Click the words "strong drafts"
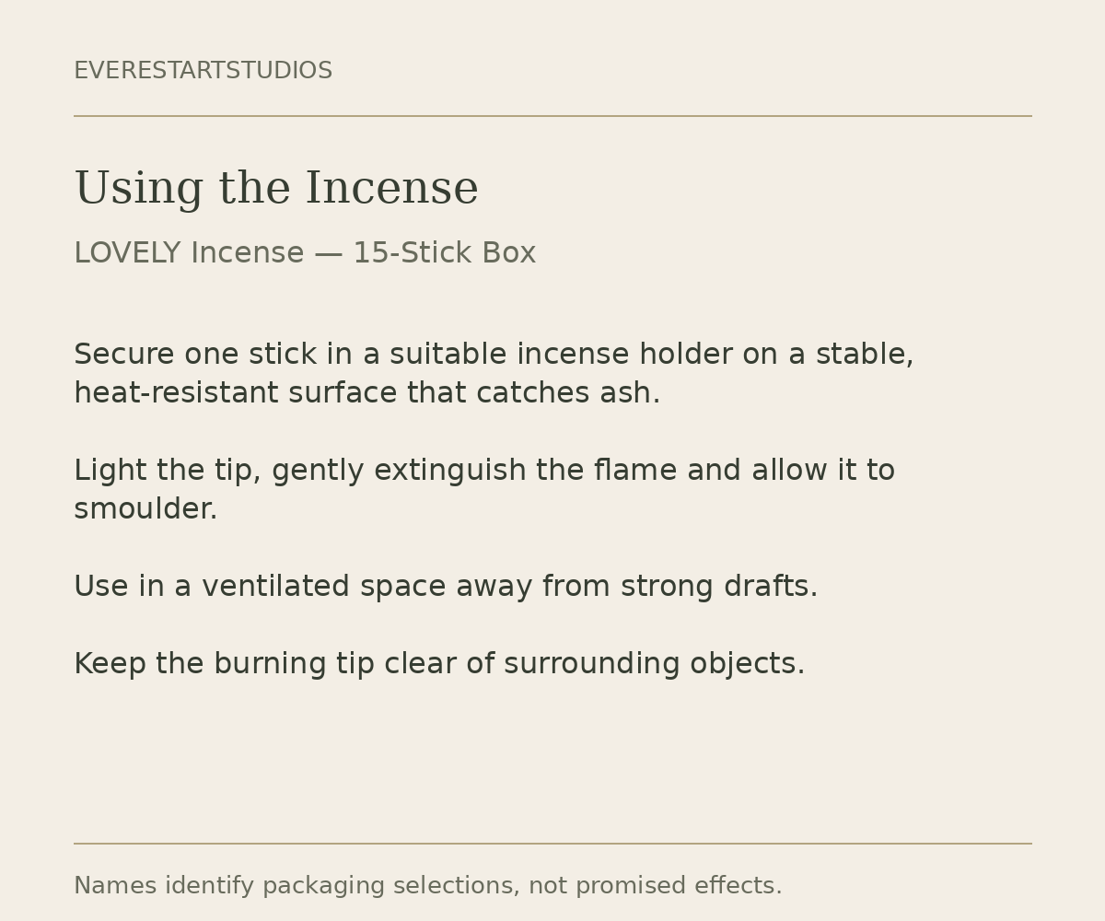 tap(716, 587)
